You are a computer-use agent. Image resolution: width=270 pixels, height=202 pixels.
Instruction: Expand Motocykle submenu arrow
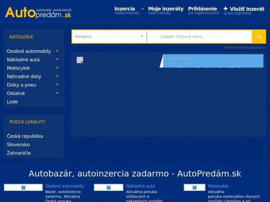click(x=57, y=68)
